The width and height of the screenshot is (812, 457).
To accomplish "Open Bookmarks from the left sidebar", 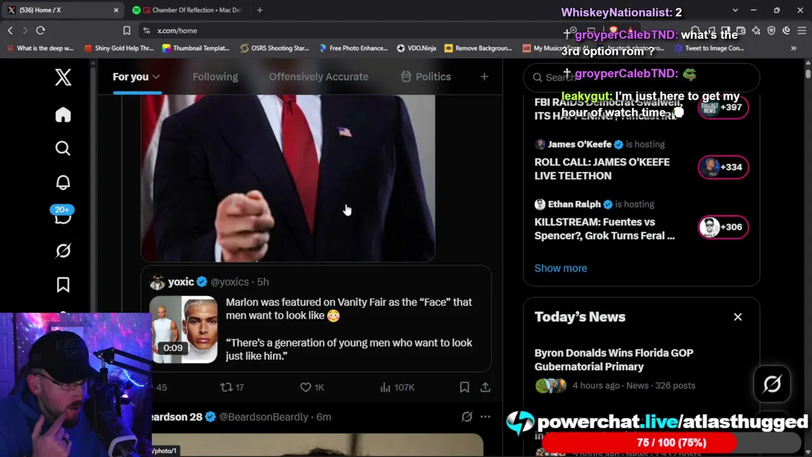I will click(x=63, y=285).
